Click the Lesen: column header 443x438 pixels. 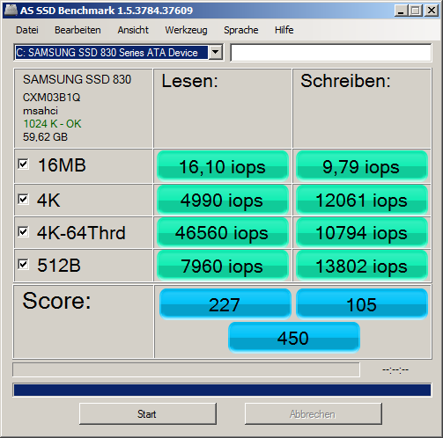(190, 81)
